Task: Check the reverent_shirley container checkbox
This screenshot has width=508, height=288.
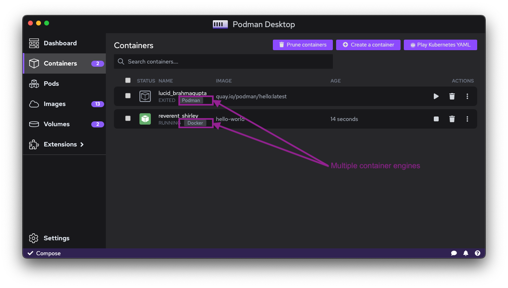Action: [128, 119]
